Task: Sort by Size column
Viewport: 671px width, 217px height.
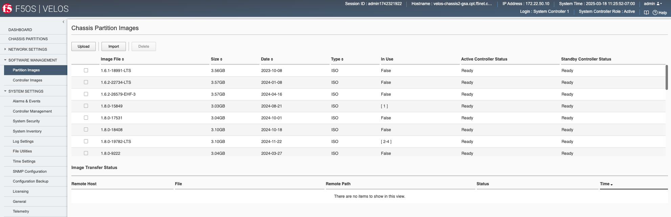Action: point(217,59)
